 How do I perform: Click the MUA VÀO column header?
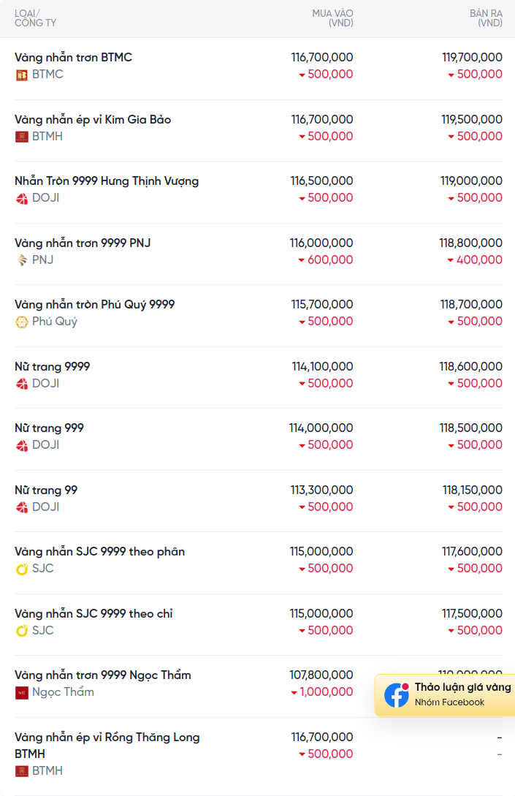333,18
